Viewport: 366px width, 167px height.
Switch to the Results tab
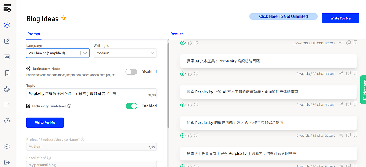coord(177,34)
